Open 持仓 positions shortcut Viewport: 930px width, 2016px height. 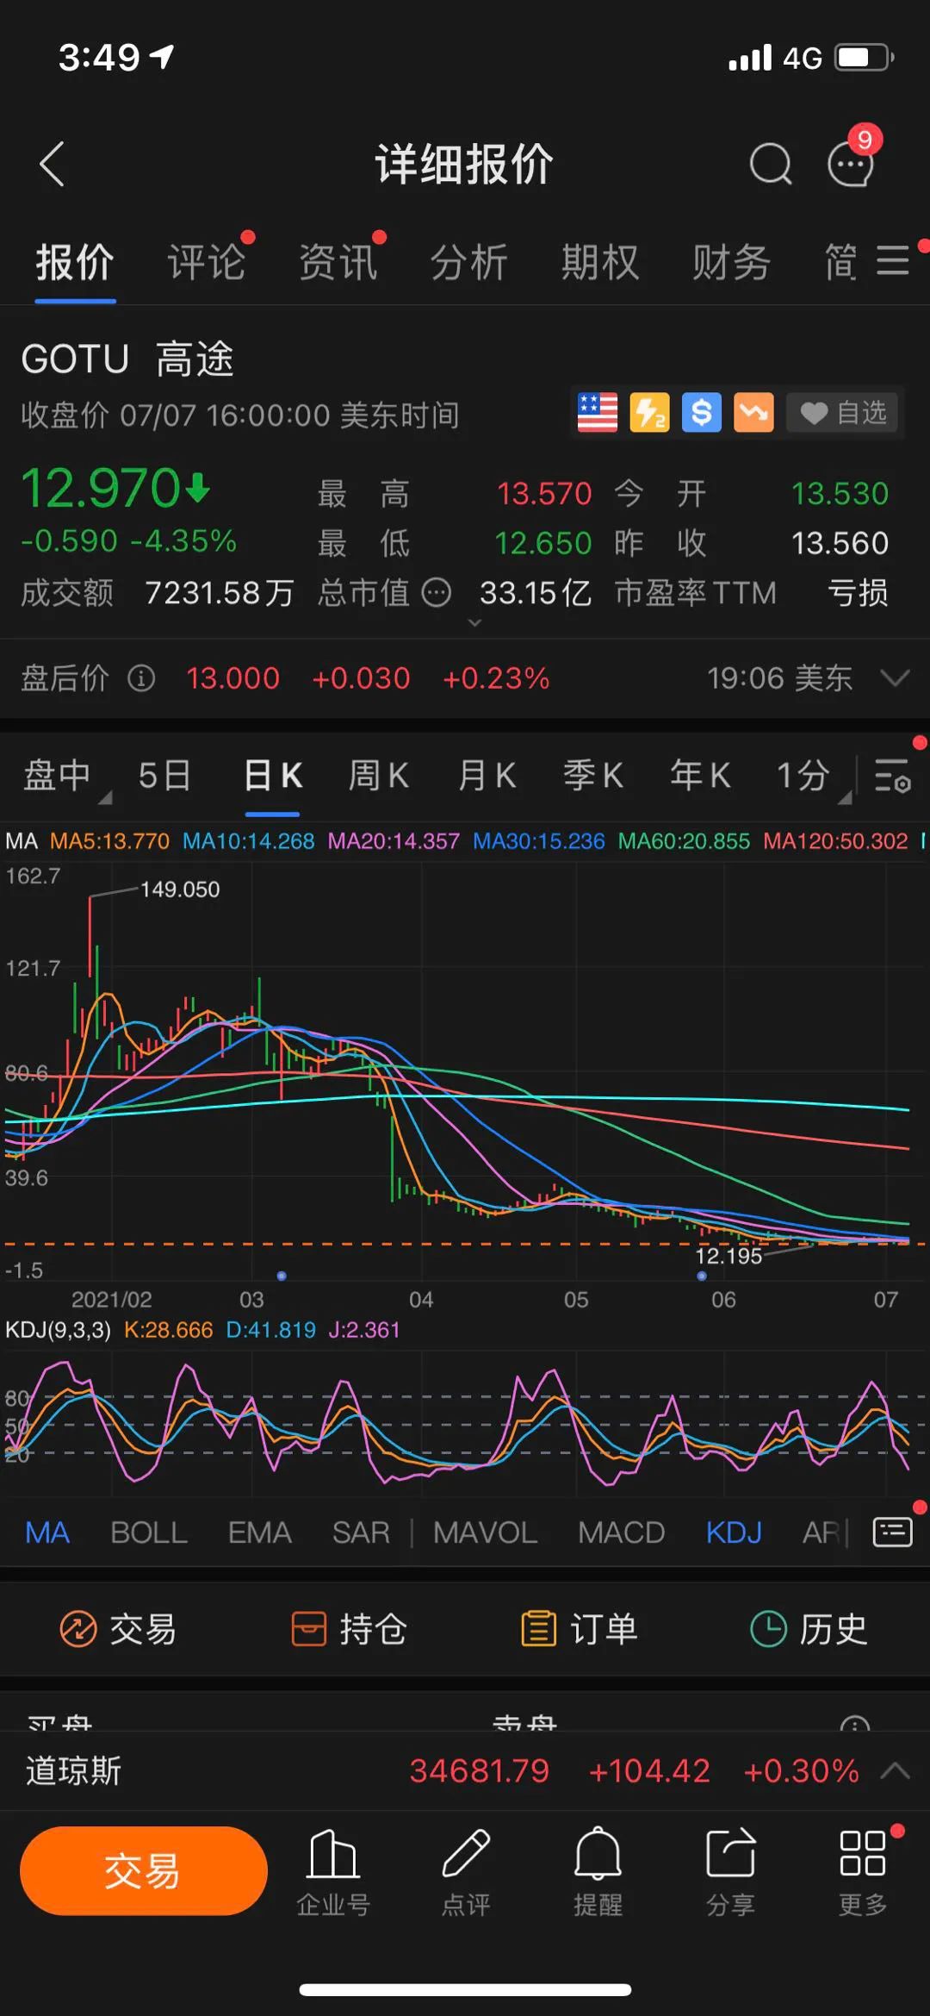coord(349,1629)
